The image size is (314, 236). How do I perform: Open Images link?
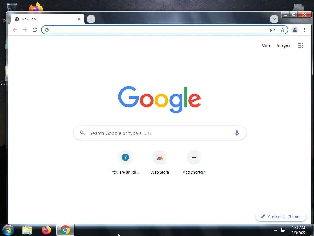(283, 45)
